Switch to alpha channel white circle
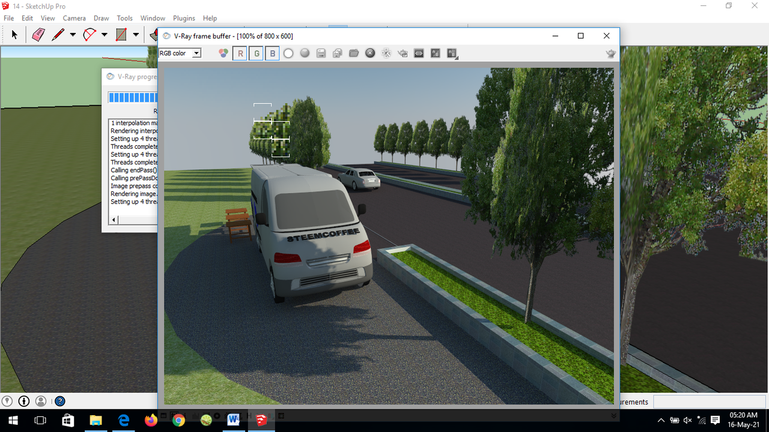Viewport: 769px width, 432px height. click(288, 53)
